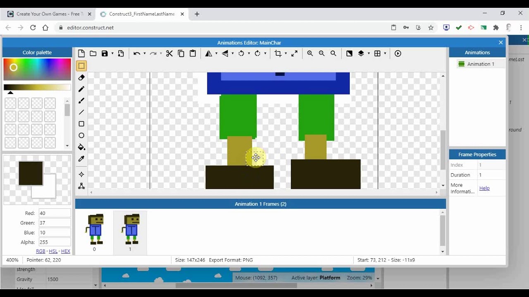This screenshot has width=529, height=297.
Task: Open a new browser tab
Action: 197,14
